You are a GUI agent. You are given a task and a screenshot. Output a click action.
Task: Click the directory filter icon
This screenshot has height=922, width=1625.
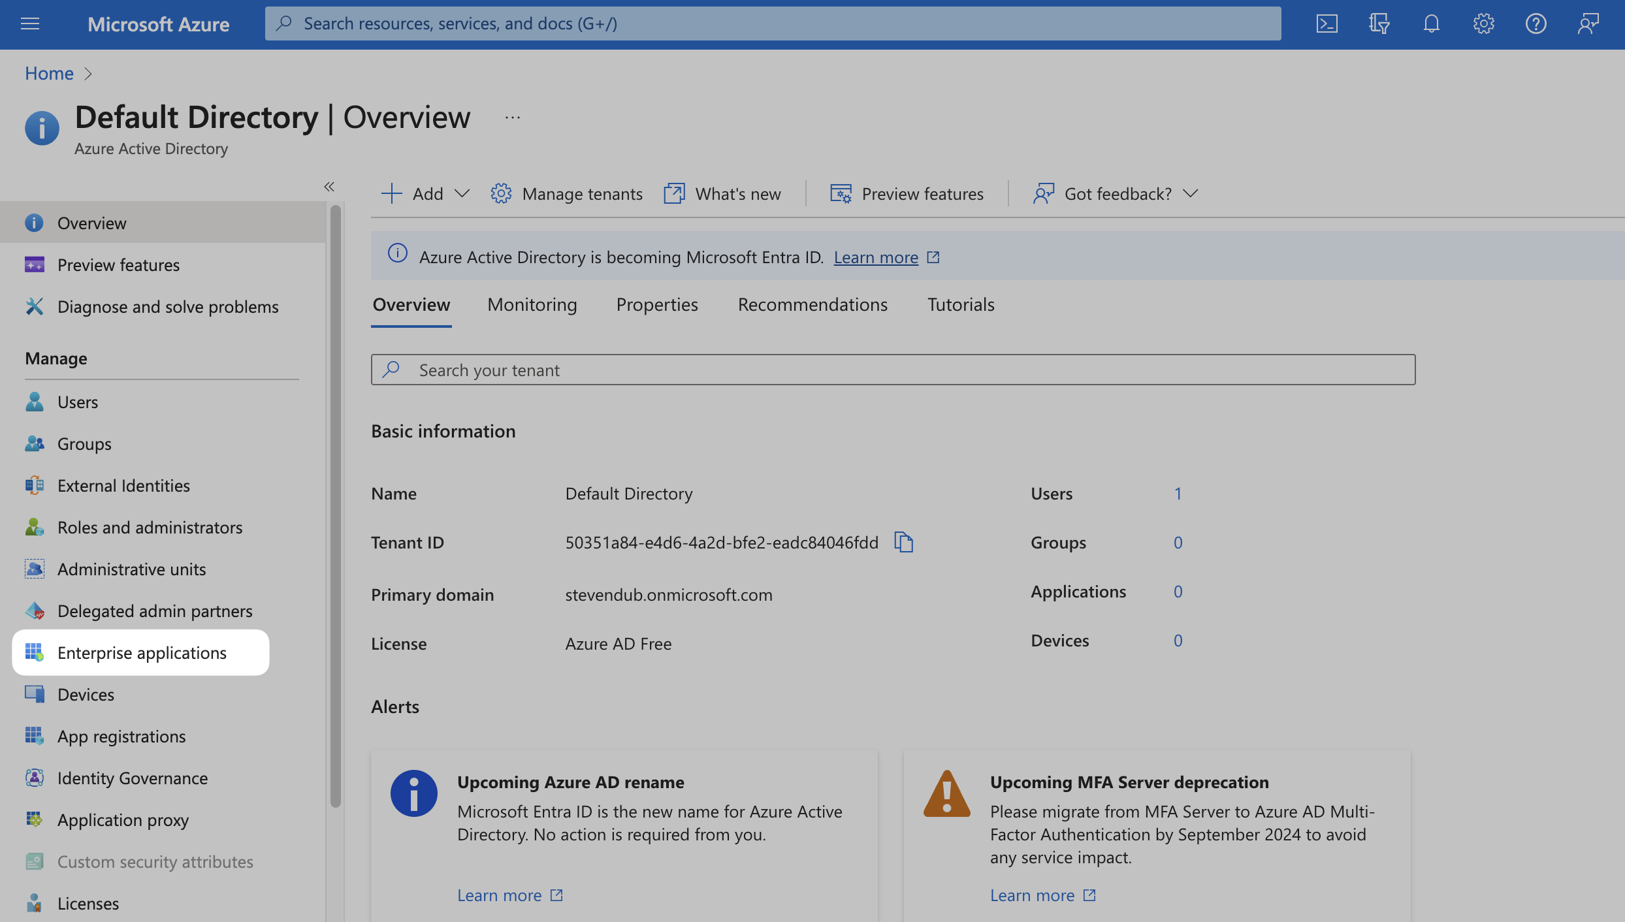click(x=1379, y=24)
